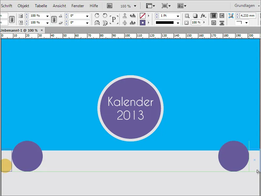Open the stroke style line dropdown

point(178,23)
